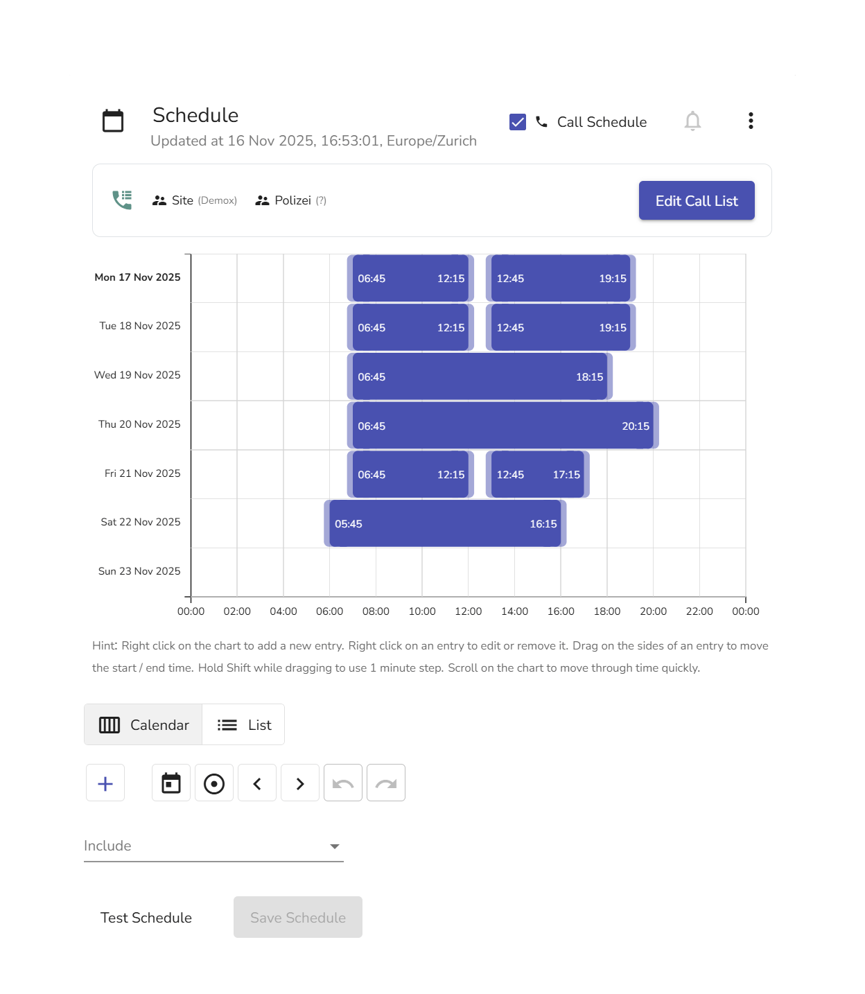This screenshot has height=994, width=865.
Task: Go to previous week with left chevron
Action: coord(257,783)
